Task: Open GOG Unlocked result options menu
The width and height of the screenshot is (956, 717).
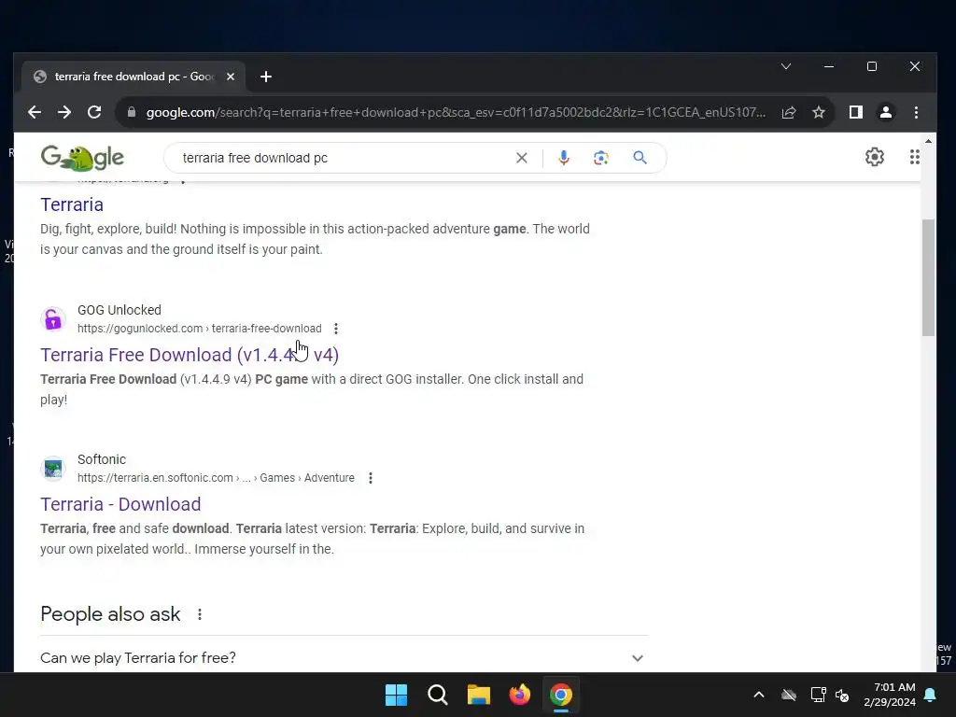Action: 336,329
